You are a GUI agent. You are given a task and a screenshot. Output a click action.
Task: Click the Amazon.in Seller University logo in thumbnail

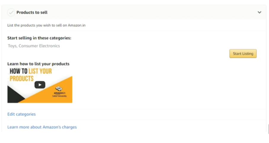(x=59, y=92)
